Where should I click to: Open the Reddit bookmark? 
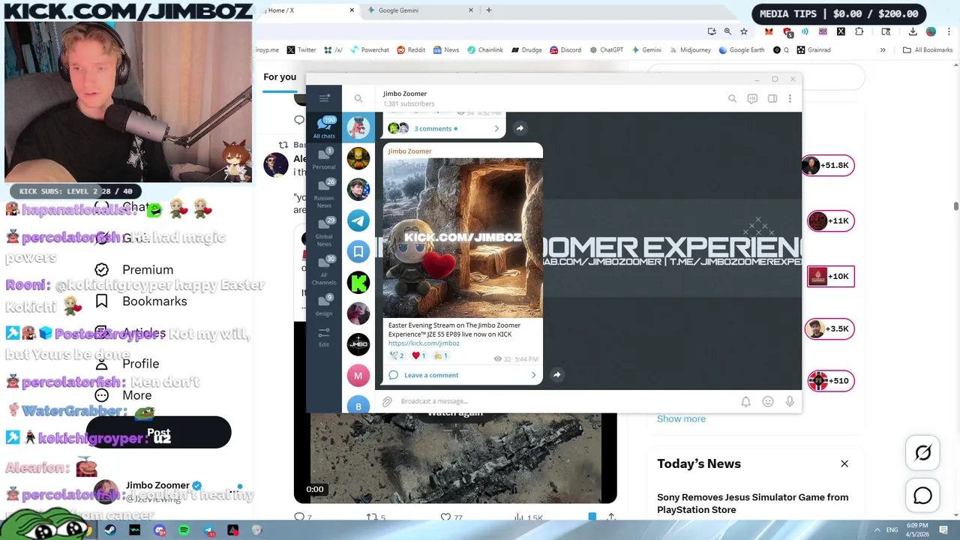tap(411, 50)
